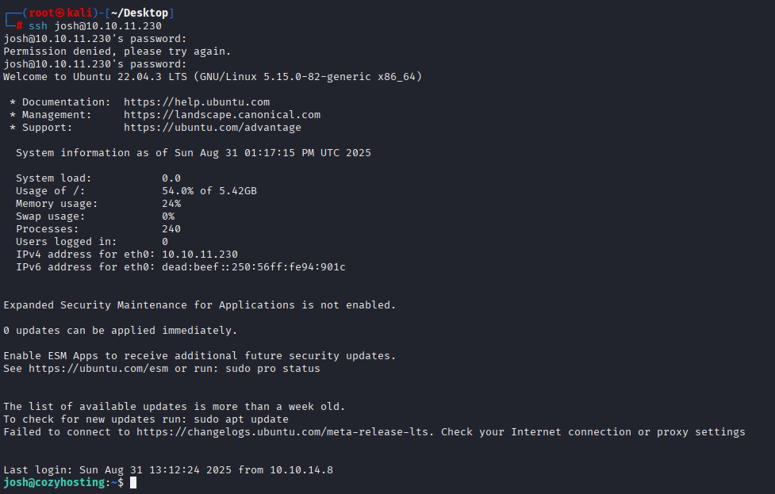Click the ssh command on the first line

pos(37,25)
